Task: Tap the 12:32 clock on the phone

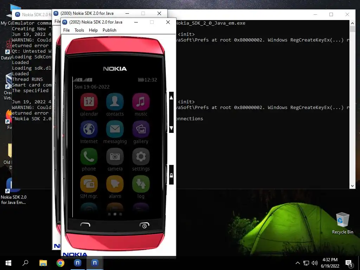Action: click(x=150, y=80)
